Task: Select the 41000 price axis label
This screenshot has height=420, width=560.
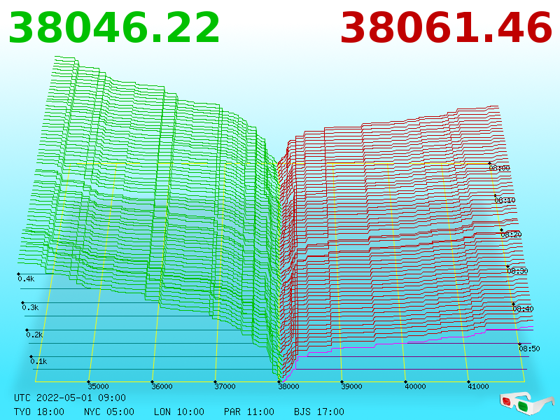Action: click(478, 386)
